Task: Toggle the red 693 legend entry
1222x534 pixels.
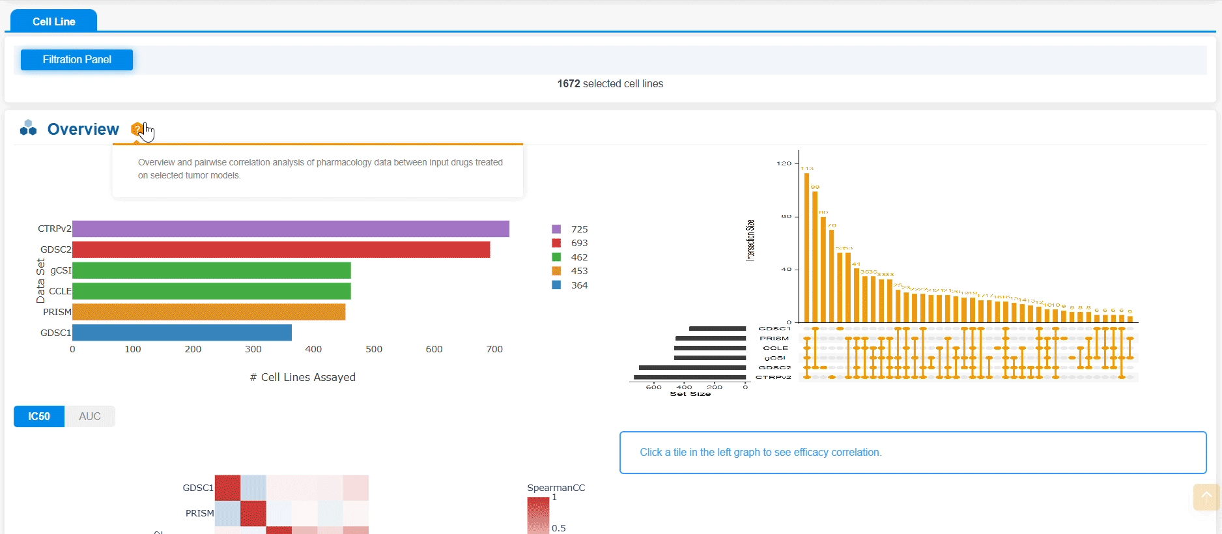Action: click(x=570, y=243)
